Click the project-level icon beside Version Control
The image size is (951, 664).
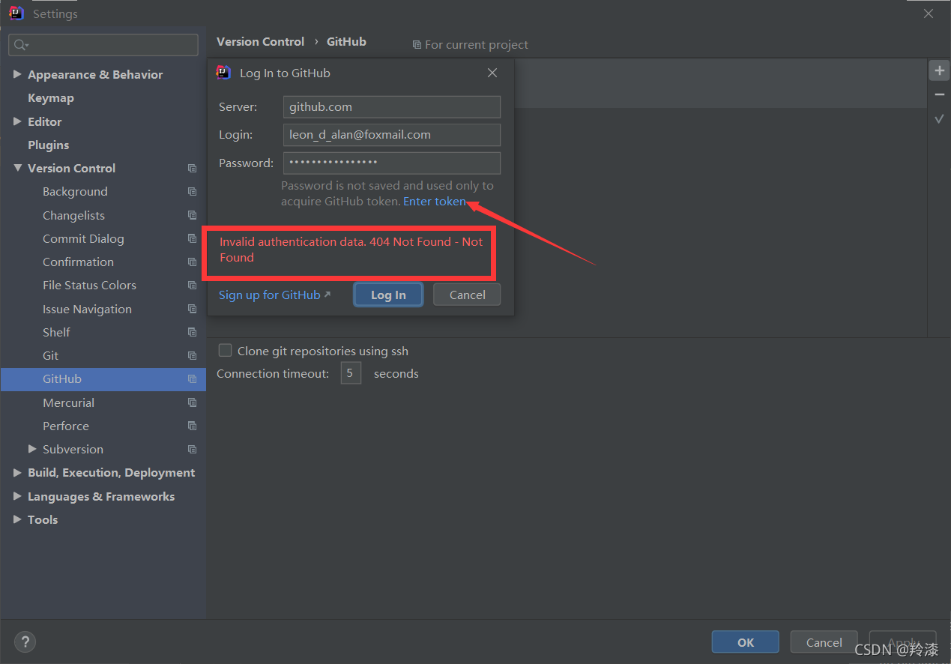193,169
